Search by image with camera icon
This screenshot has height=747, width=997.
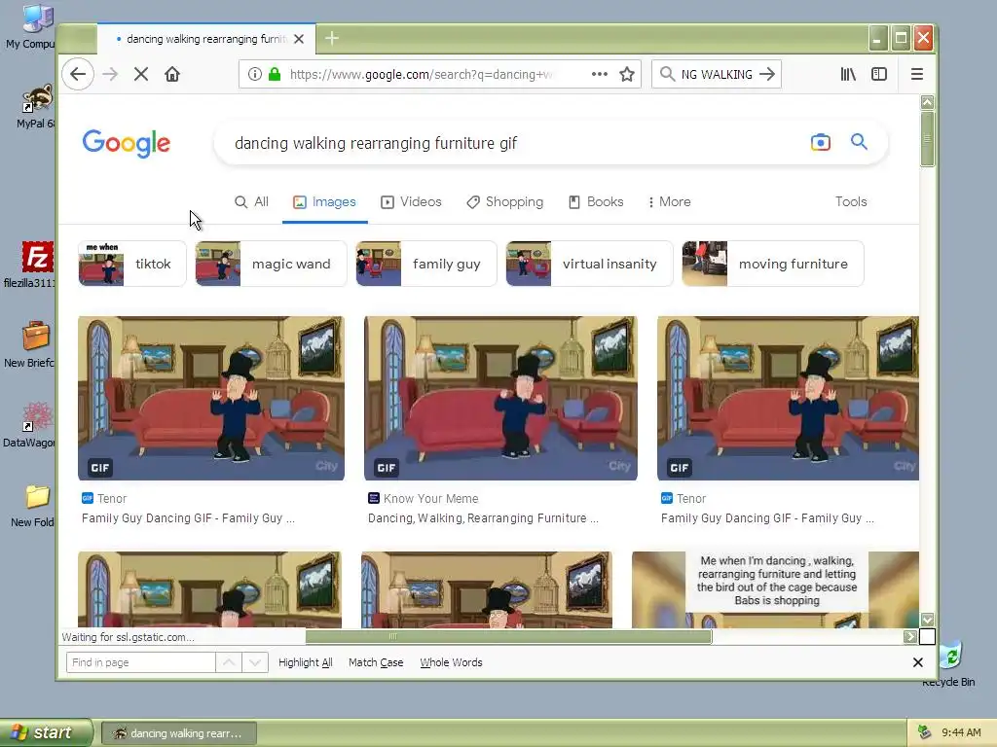820,142
